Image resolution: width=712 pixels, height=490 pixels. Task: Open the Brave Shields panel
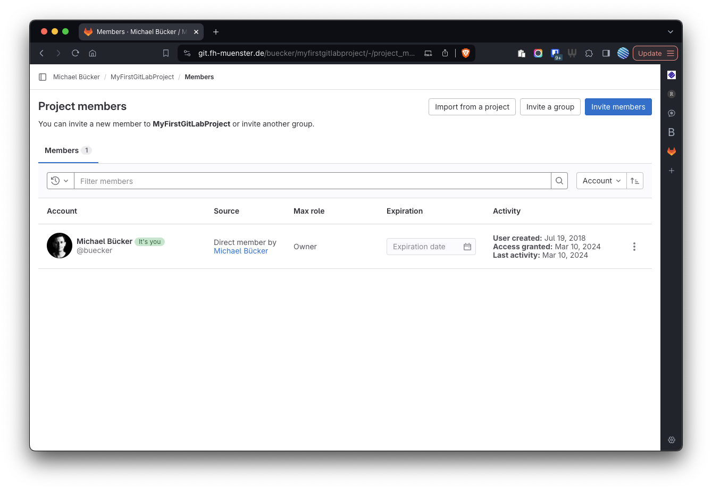[x=466, y=53]
